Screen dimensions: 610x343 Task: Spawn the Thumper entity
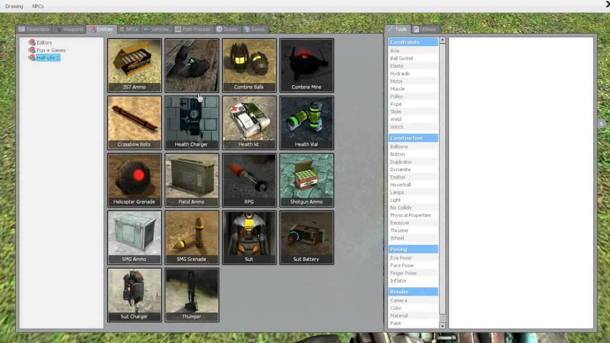tap(192, 295)
